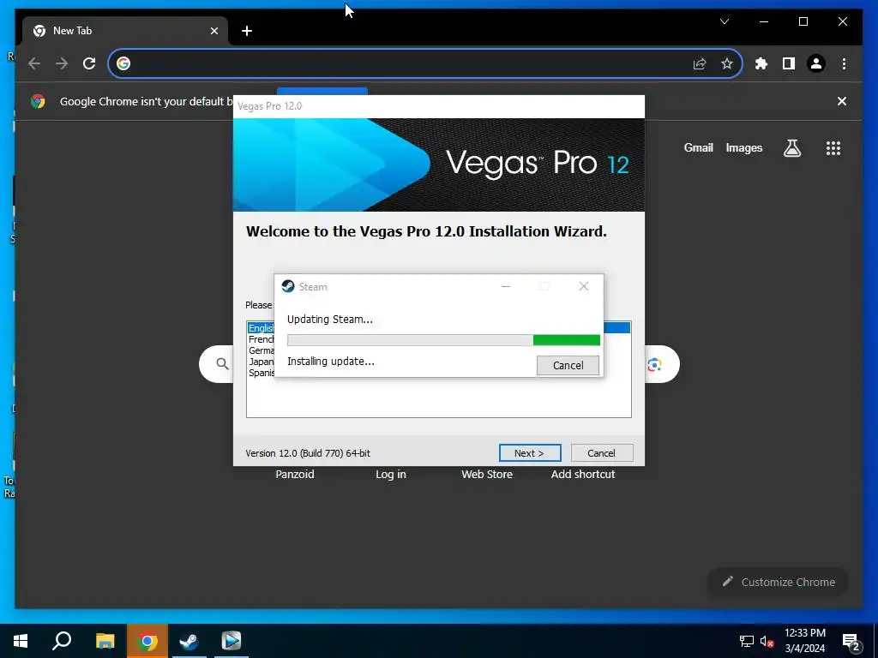
Task: Select German in the language list
Action: (x=261, y=350)
